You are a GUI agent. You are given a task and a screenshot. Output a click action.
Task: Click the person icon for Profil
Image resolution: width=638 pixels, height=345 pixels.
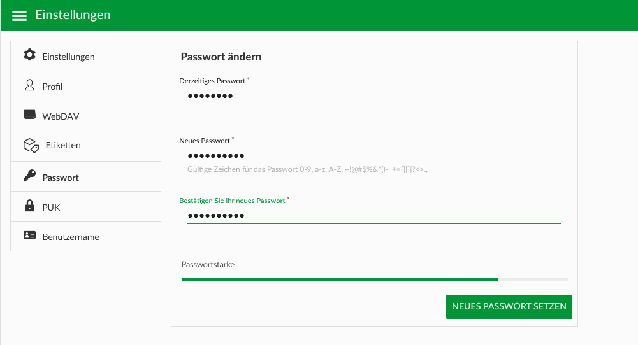point(29,85)
